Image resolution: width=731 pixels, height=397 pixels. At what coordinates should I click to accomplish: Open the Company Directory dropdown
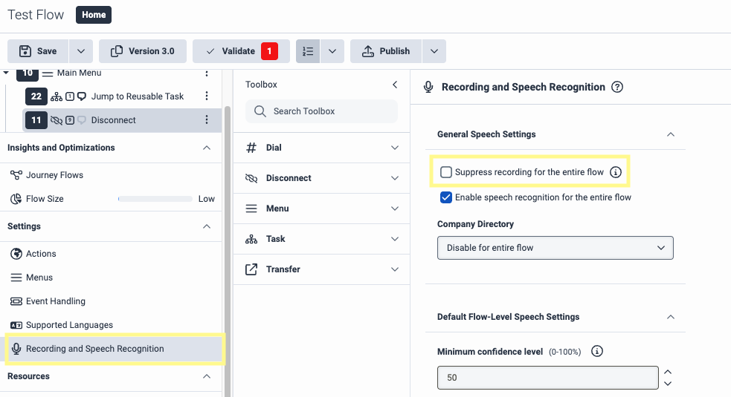(x=555, y=248)
